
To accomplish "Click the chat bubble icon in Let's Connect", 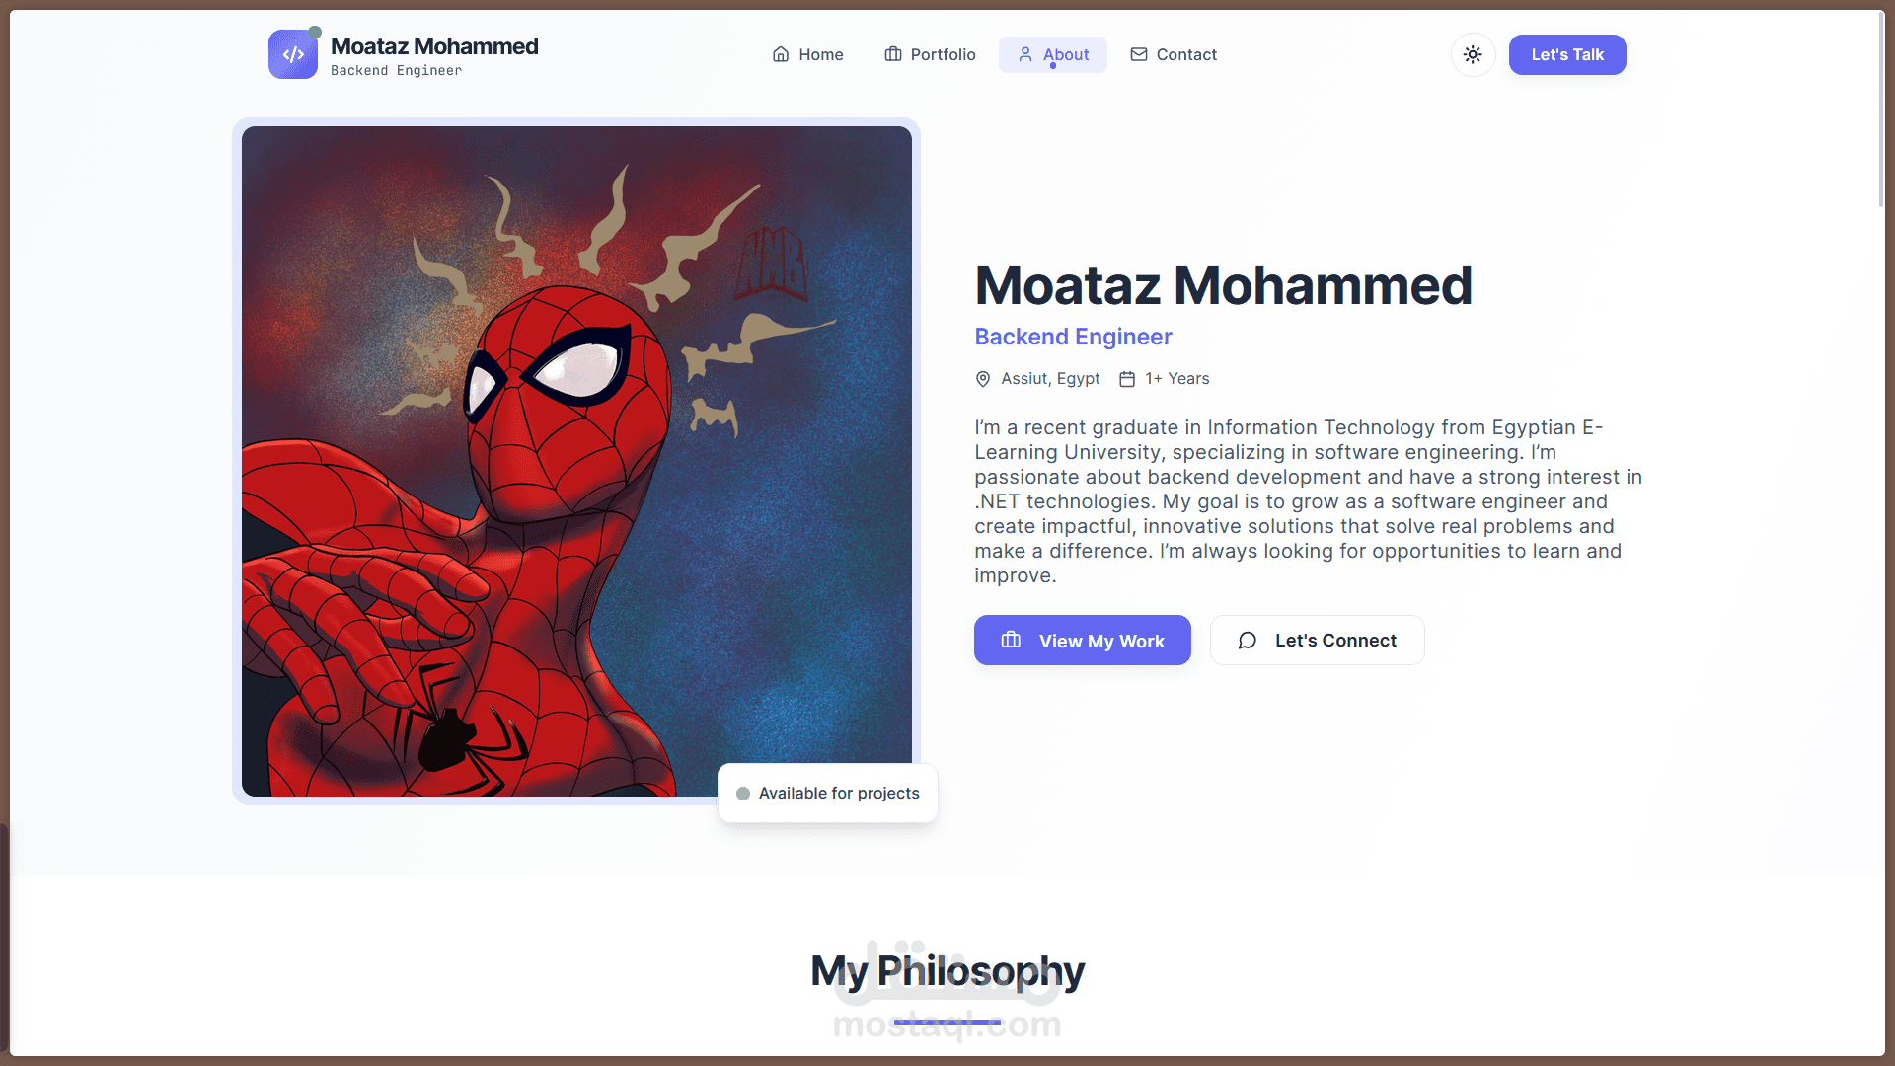I will pyautogui.click(x=1248, y=641).
